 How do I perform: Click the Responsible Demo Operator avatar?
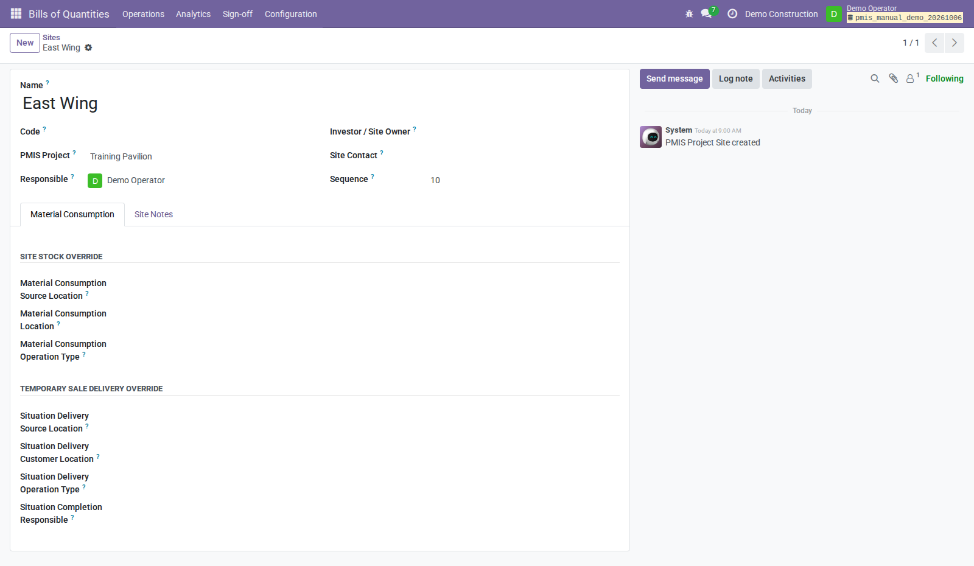[95, 181]
